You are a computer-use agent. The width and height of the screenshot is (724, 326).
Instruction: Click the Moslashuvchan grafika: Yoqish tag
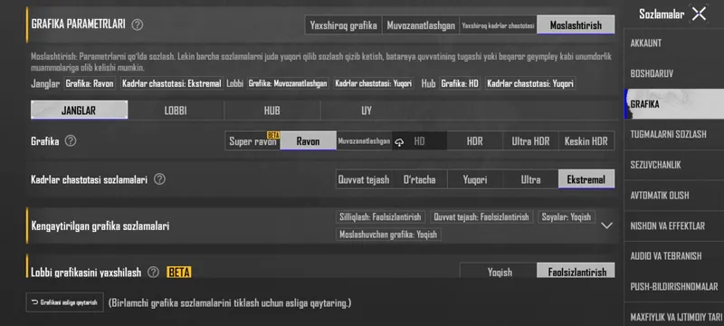(x=388, y=235)
